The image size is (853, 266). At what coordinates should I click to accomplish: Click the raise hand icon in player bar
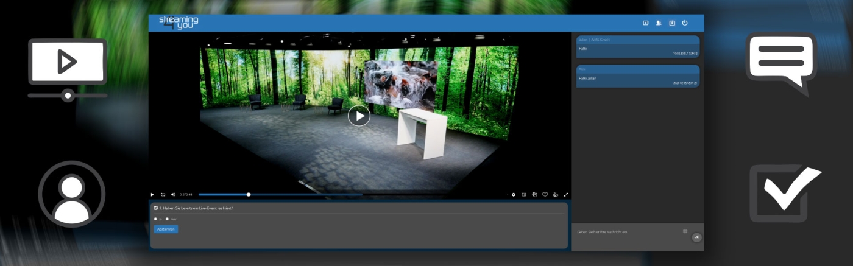click(x=534, y=195)
